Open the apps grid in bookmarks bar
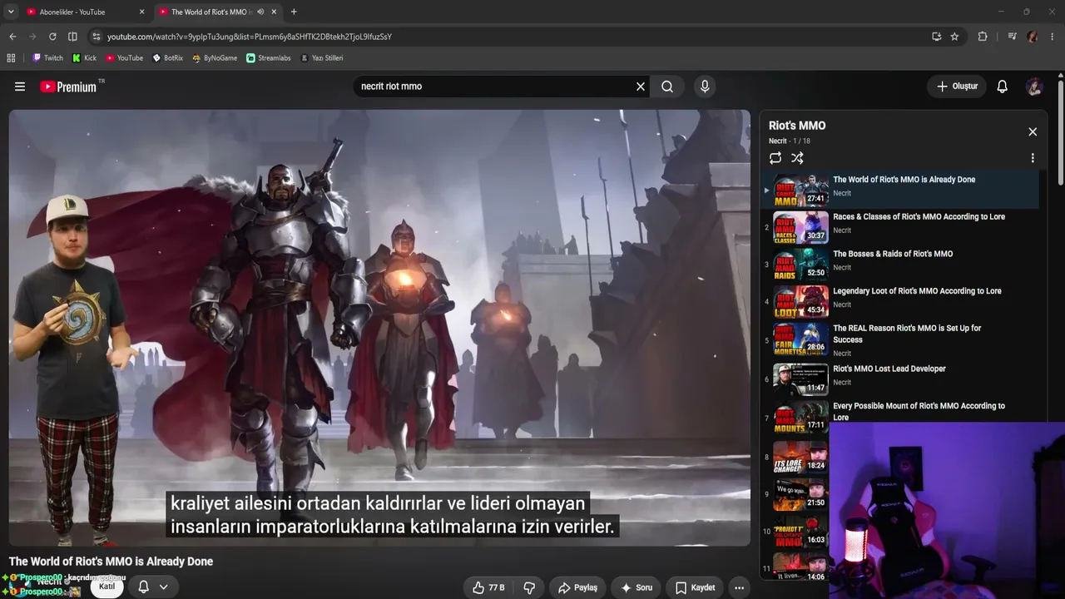1065x599 pixels. click(11, 58)
